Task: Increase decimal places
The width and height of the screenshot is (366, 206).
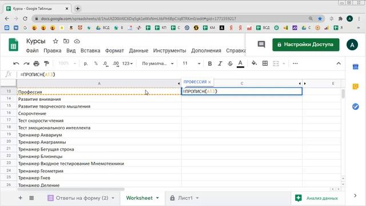Action: pos(116,64)
